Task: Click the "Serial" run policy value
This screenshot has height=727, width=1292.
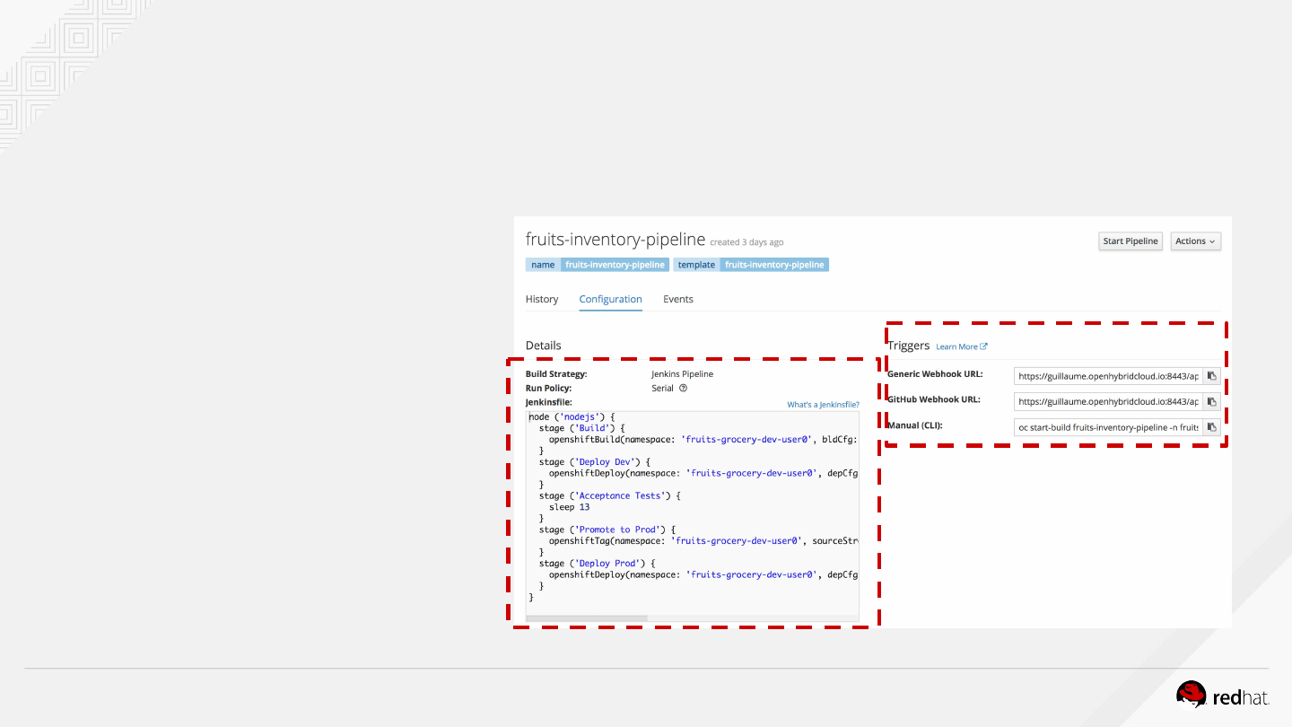Action: (662, 389)
